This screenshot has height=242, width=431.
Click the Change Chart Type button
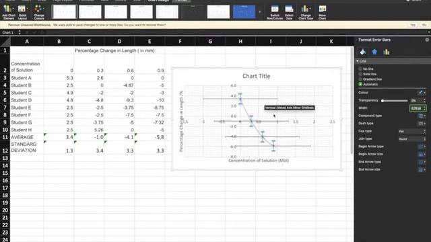306,12
